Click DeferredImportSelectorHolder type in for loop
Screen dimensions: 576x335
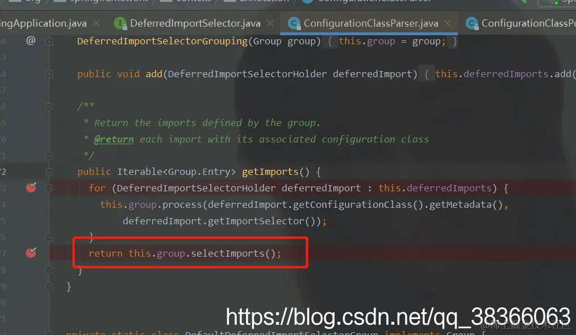pos(196,189)
